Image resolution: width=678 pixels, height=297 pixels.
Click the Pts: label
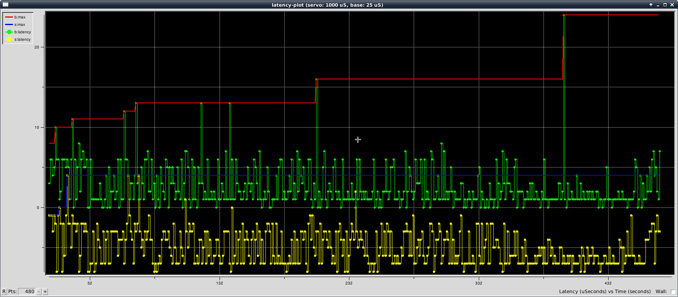(13, 292)
